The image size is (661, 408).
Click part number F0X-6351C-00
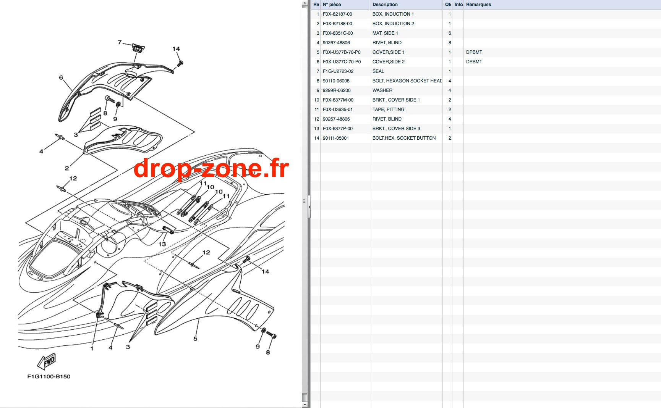click(x=338, y=33)
